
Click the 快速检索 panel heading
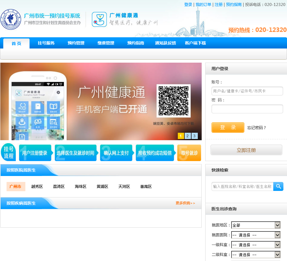[x=220, y=170]
